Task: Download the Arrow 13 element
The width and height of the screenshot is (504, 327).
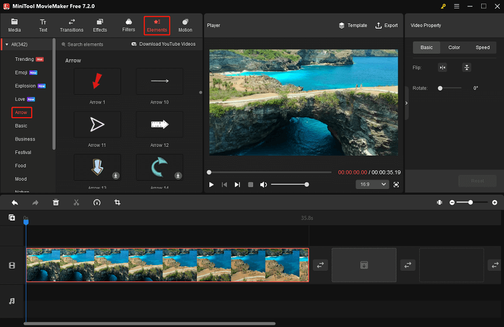Action: tap(116, 175)
